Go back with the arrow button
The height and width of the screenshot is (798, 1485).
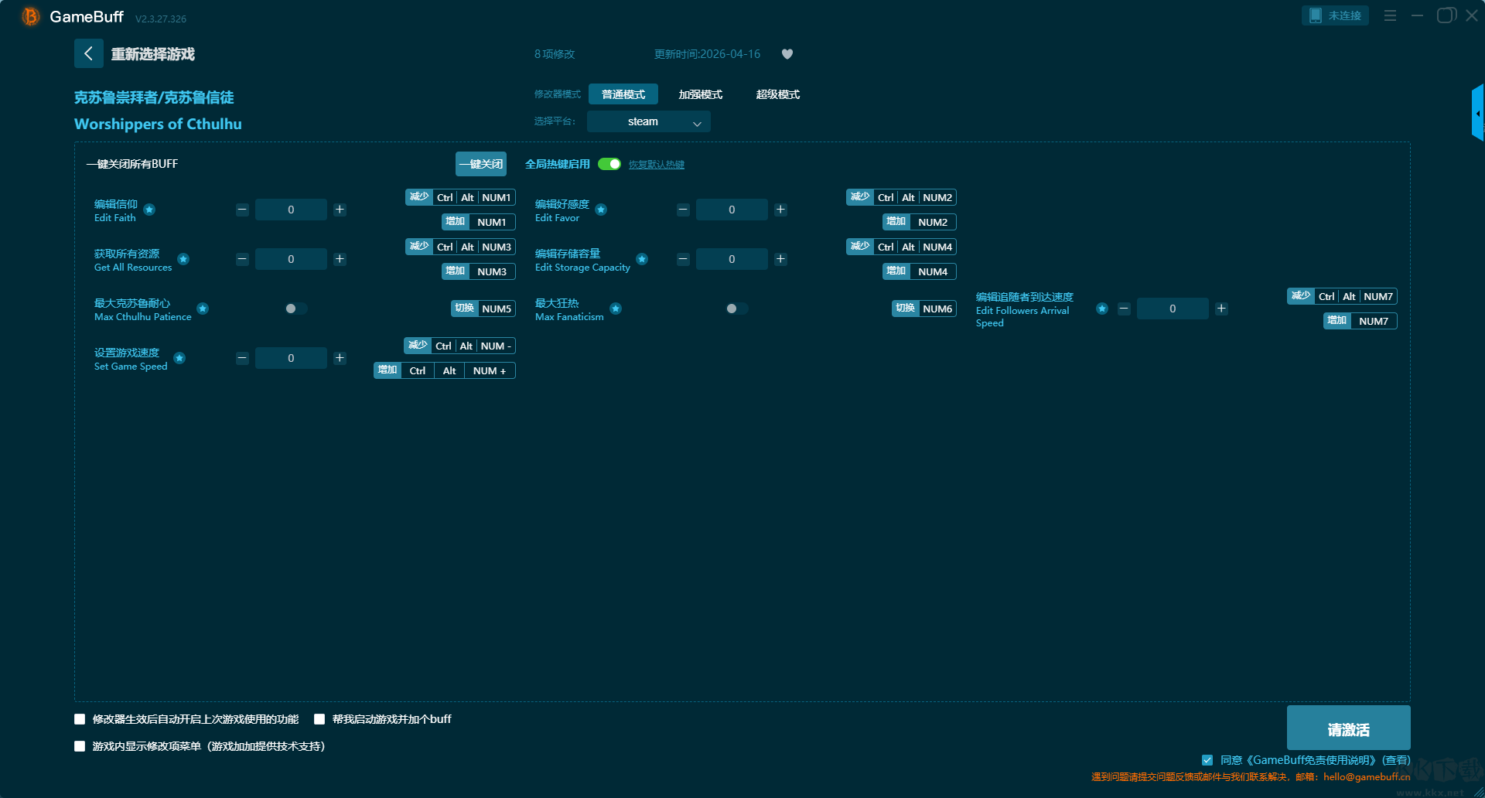(x=89, y=53)
